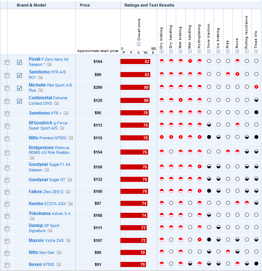Image resolution: width=262 pixels, height=271 pixels.
Task: Click the camera icon beside Falken Ziex ZE912
Action: tap(68, 192)
